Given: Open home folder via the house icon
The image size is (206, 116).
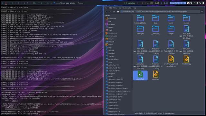Looking at the screenshot, I should 118,12.
